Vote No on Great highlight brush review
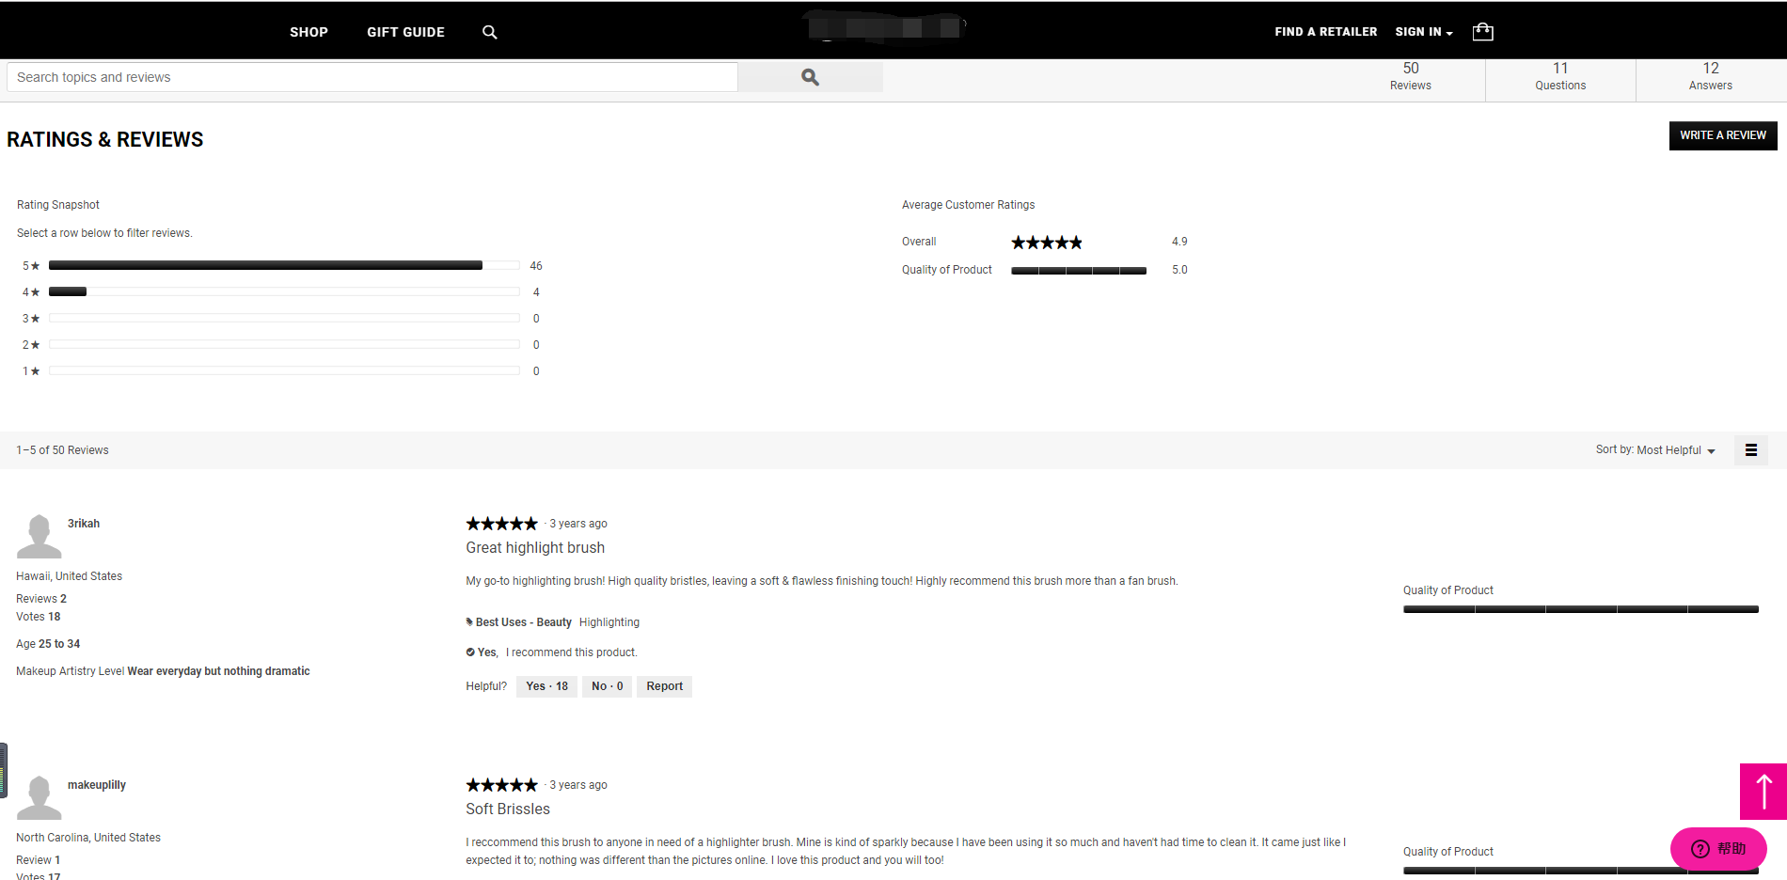 (x=607, y=686)
